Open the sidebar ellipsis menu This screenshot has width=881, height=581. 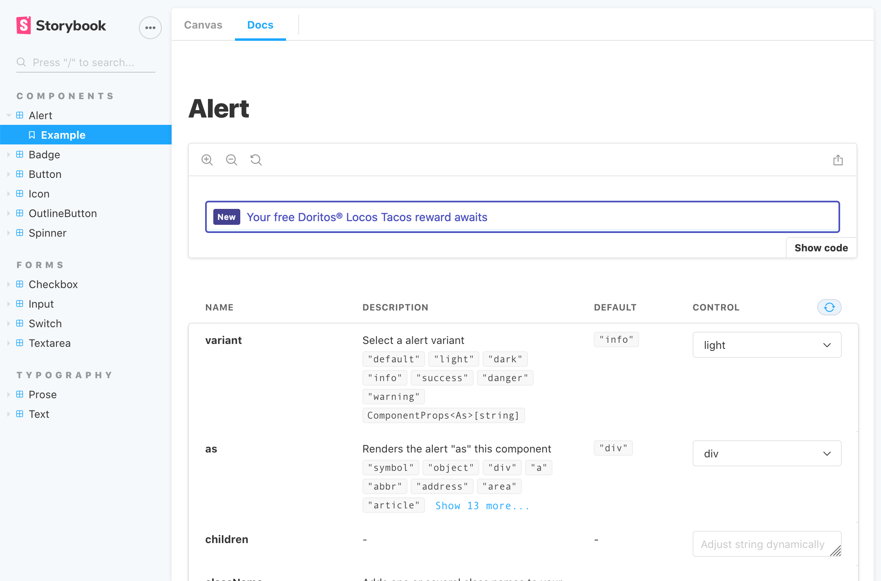[150, 28]
